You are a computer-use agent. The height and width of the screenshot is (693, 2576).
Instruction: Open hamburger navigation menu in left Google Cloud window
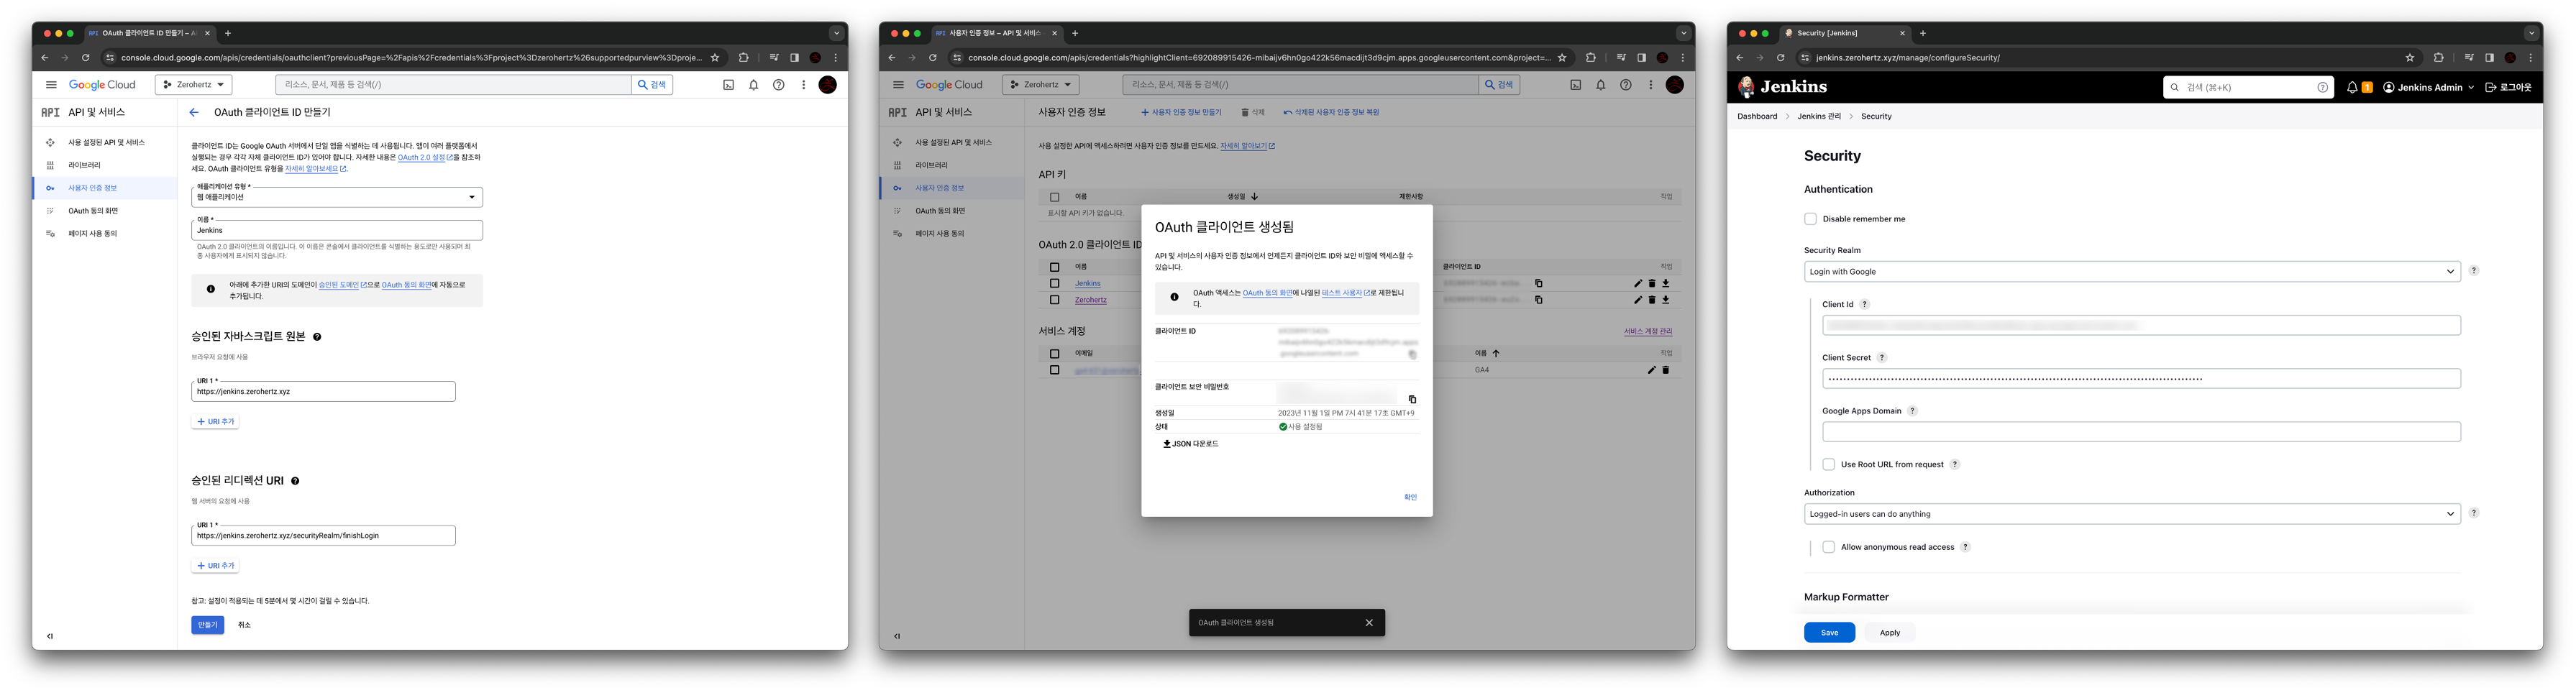(51, 85)
